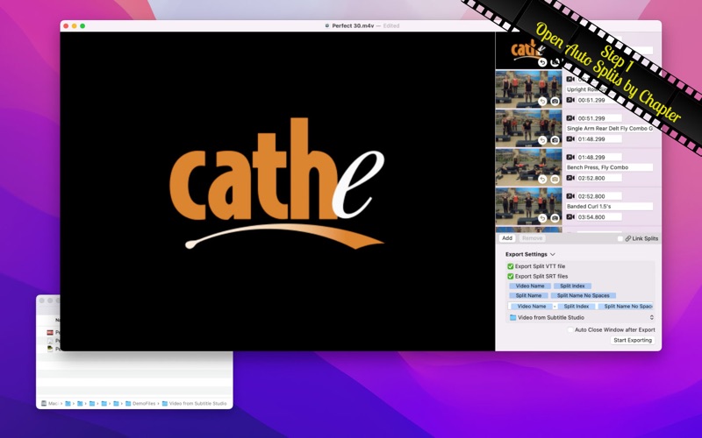Click the Bench Press, Fly Combo name field

[609, 167]
